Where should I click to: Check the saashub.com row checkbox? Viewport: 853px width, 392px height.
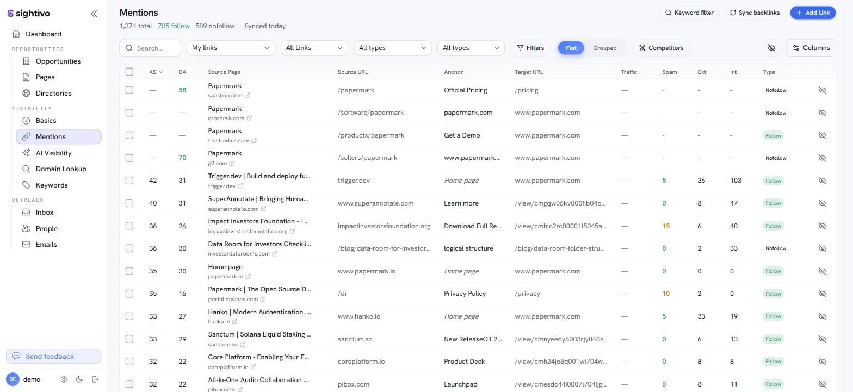pyautogui.click(x=129, y=90)
